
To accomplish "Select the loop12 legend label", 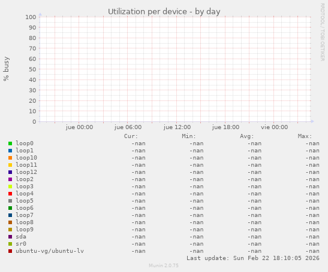I will tap(26, 172).
